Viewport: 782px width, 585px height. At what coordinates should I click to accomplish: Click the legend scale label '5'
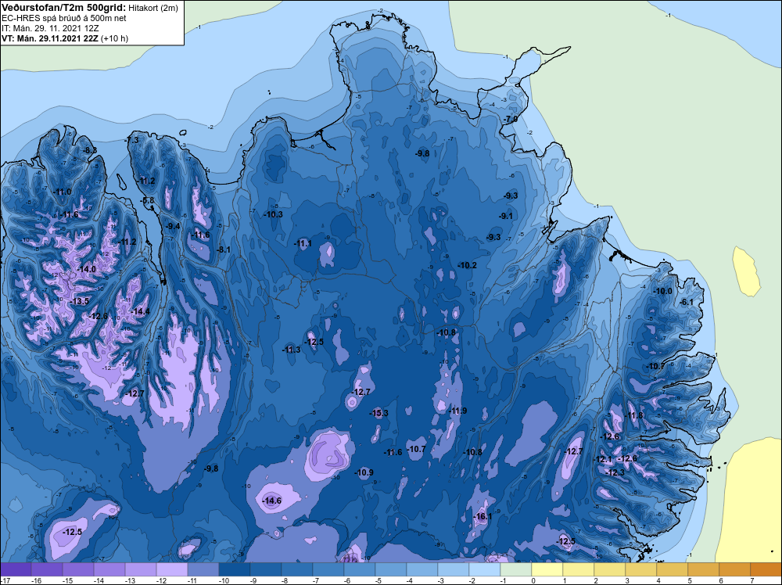click(691, 580)
